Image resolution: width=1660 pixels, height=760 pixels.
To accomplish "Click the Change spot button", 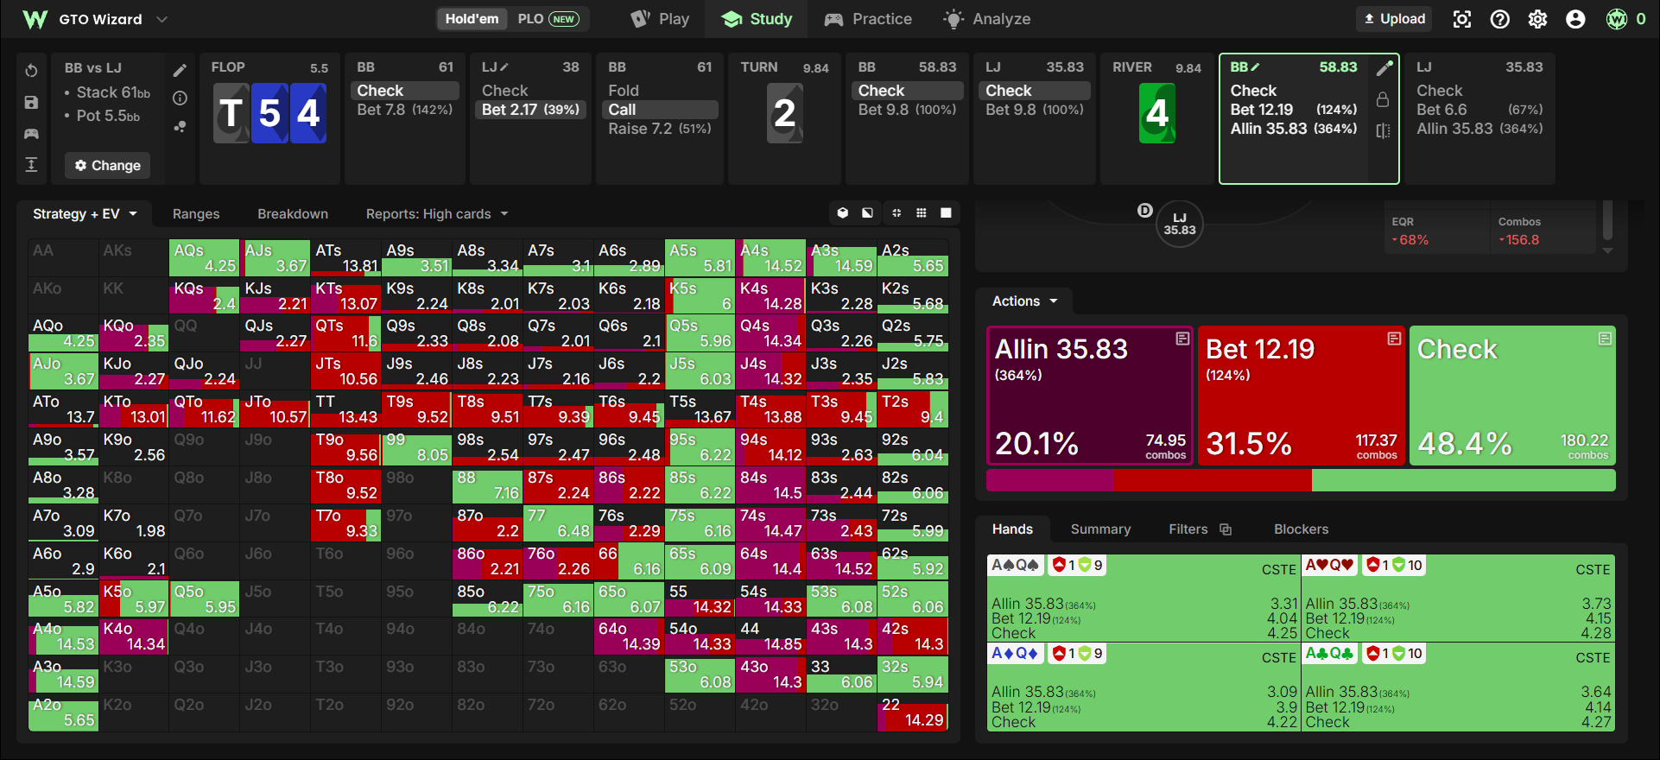I will click(107, 165).
